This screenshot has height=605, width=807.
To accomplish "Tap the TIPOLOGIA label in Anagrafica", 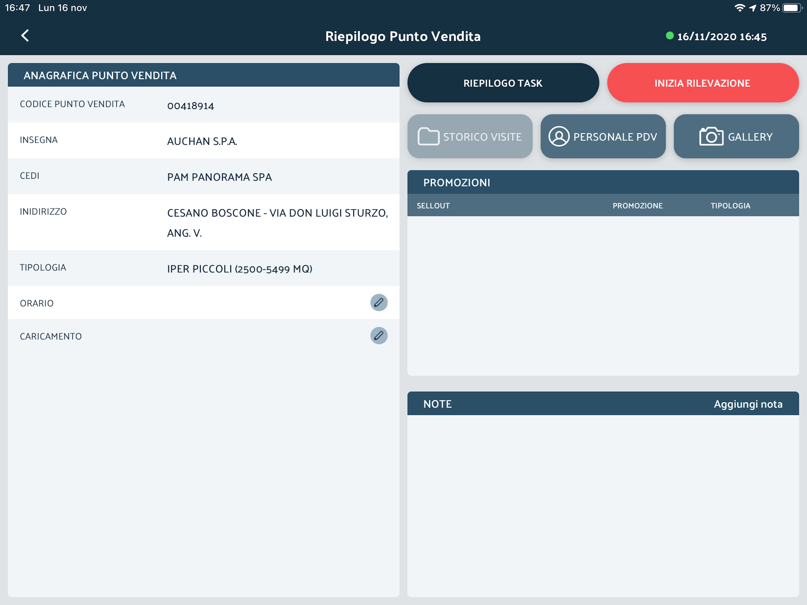I will tap(43, 267).
